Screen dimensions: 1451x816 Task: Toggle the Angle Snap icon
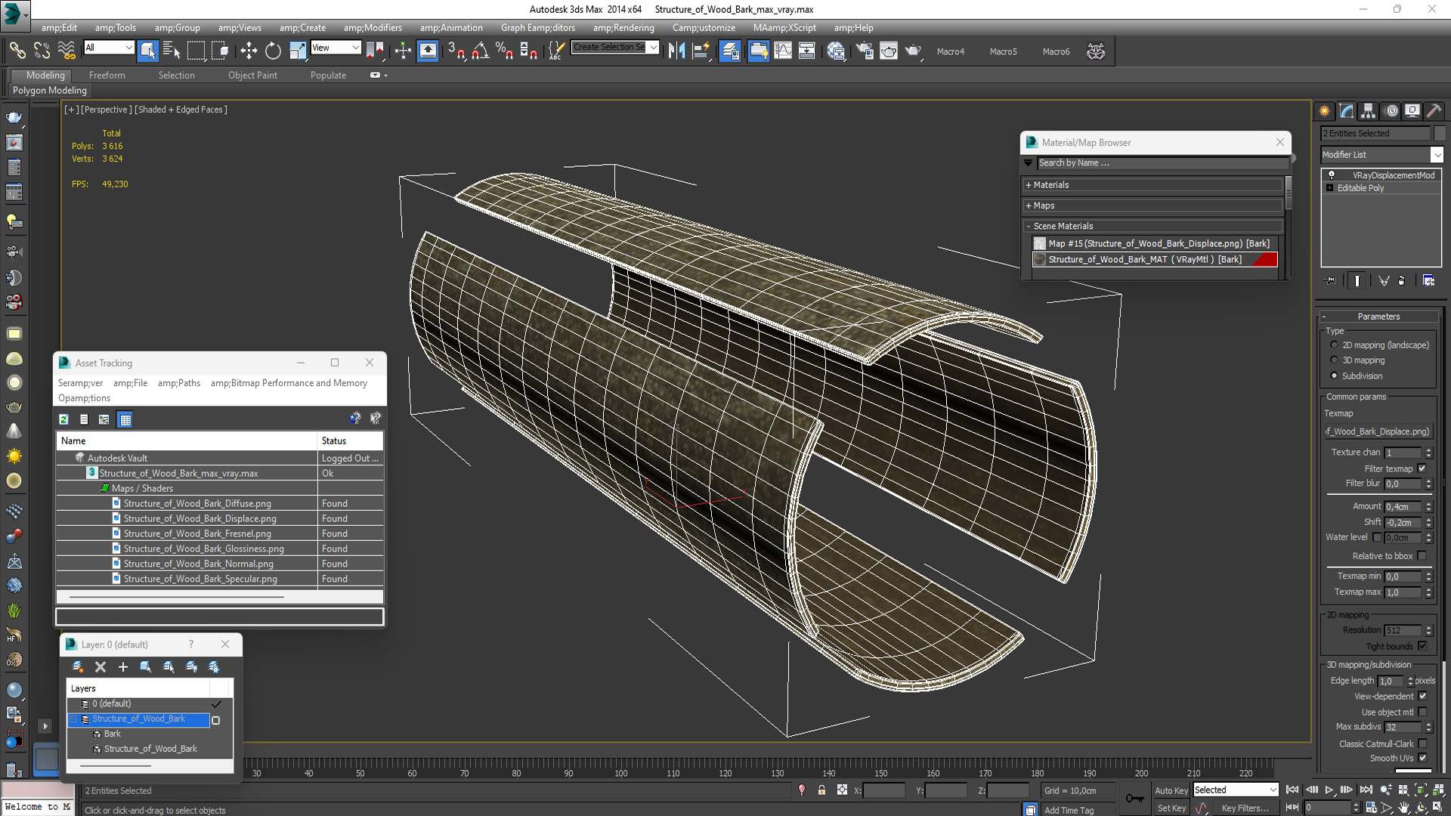click(x=481, y=51)
